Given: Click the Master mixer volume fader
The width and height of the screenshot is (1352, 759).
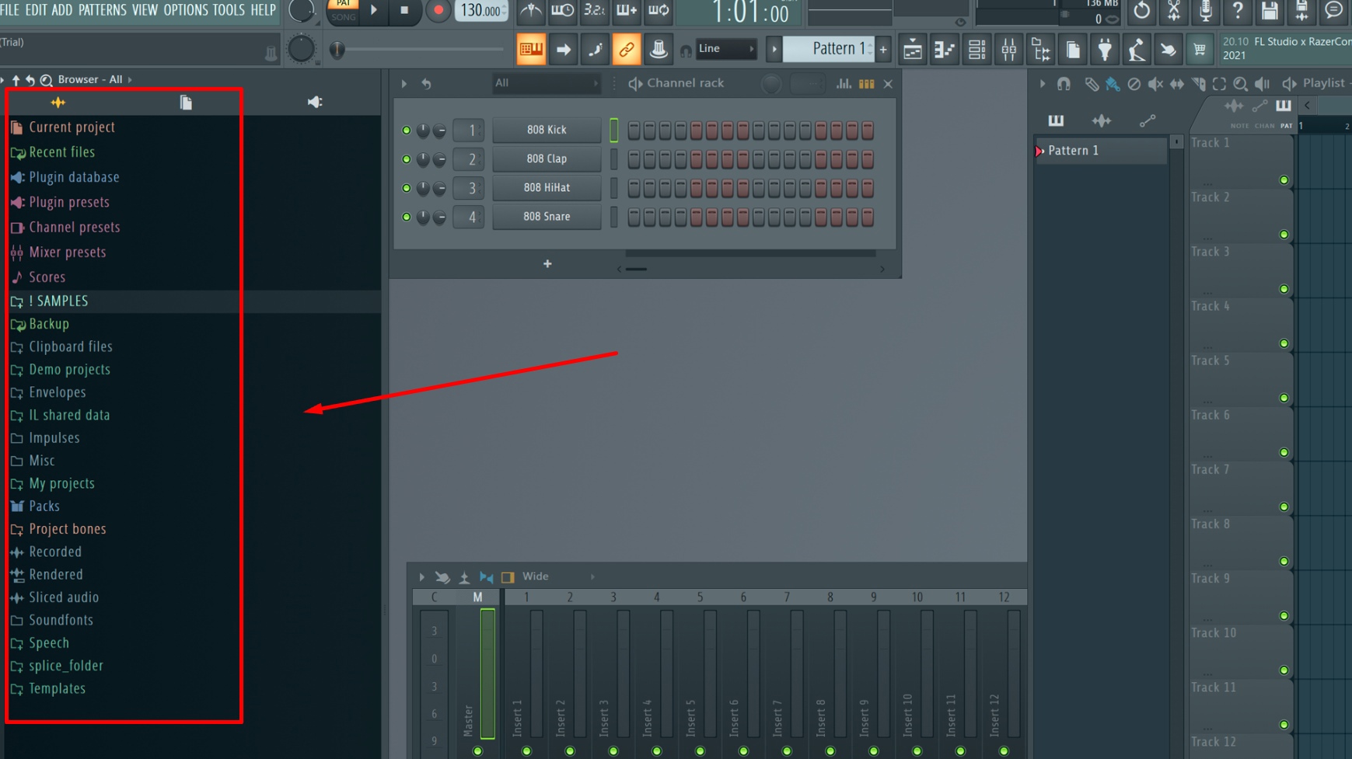Looking at the screenshot, I should 487,674.
